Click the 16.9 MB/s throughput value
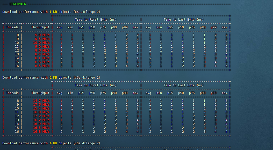The height and width of the screenshot is (150, 273). [41, 124]
